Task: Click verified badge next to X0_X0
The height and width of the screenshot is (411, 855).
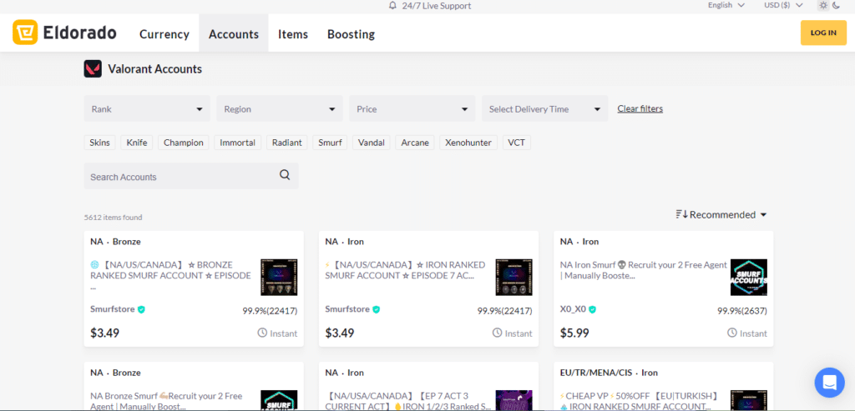Action: pyautogui.click(x=593, y=310)
